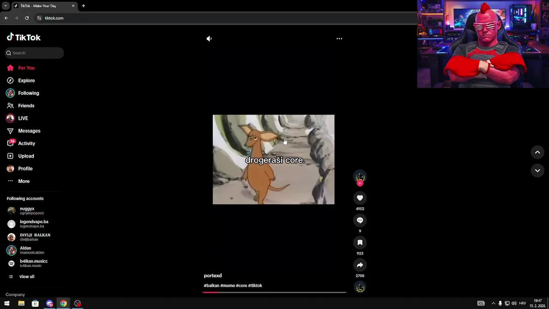This screenshot has width=549, height=309.
Task: Save video with bookmark icon
Action: pos(360,242)
